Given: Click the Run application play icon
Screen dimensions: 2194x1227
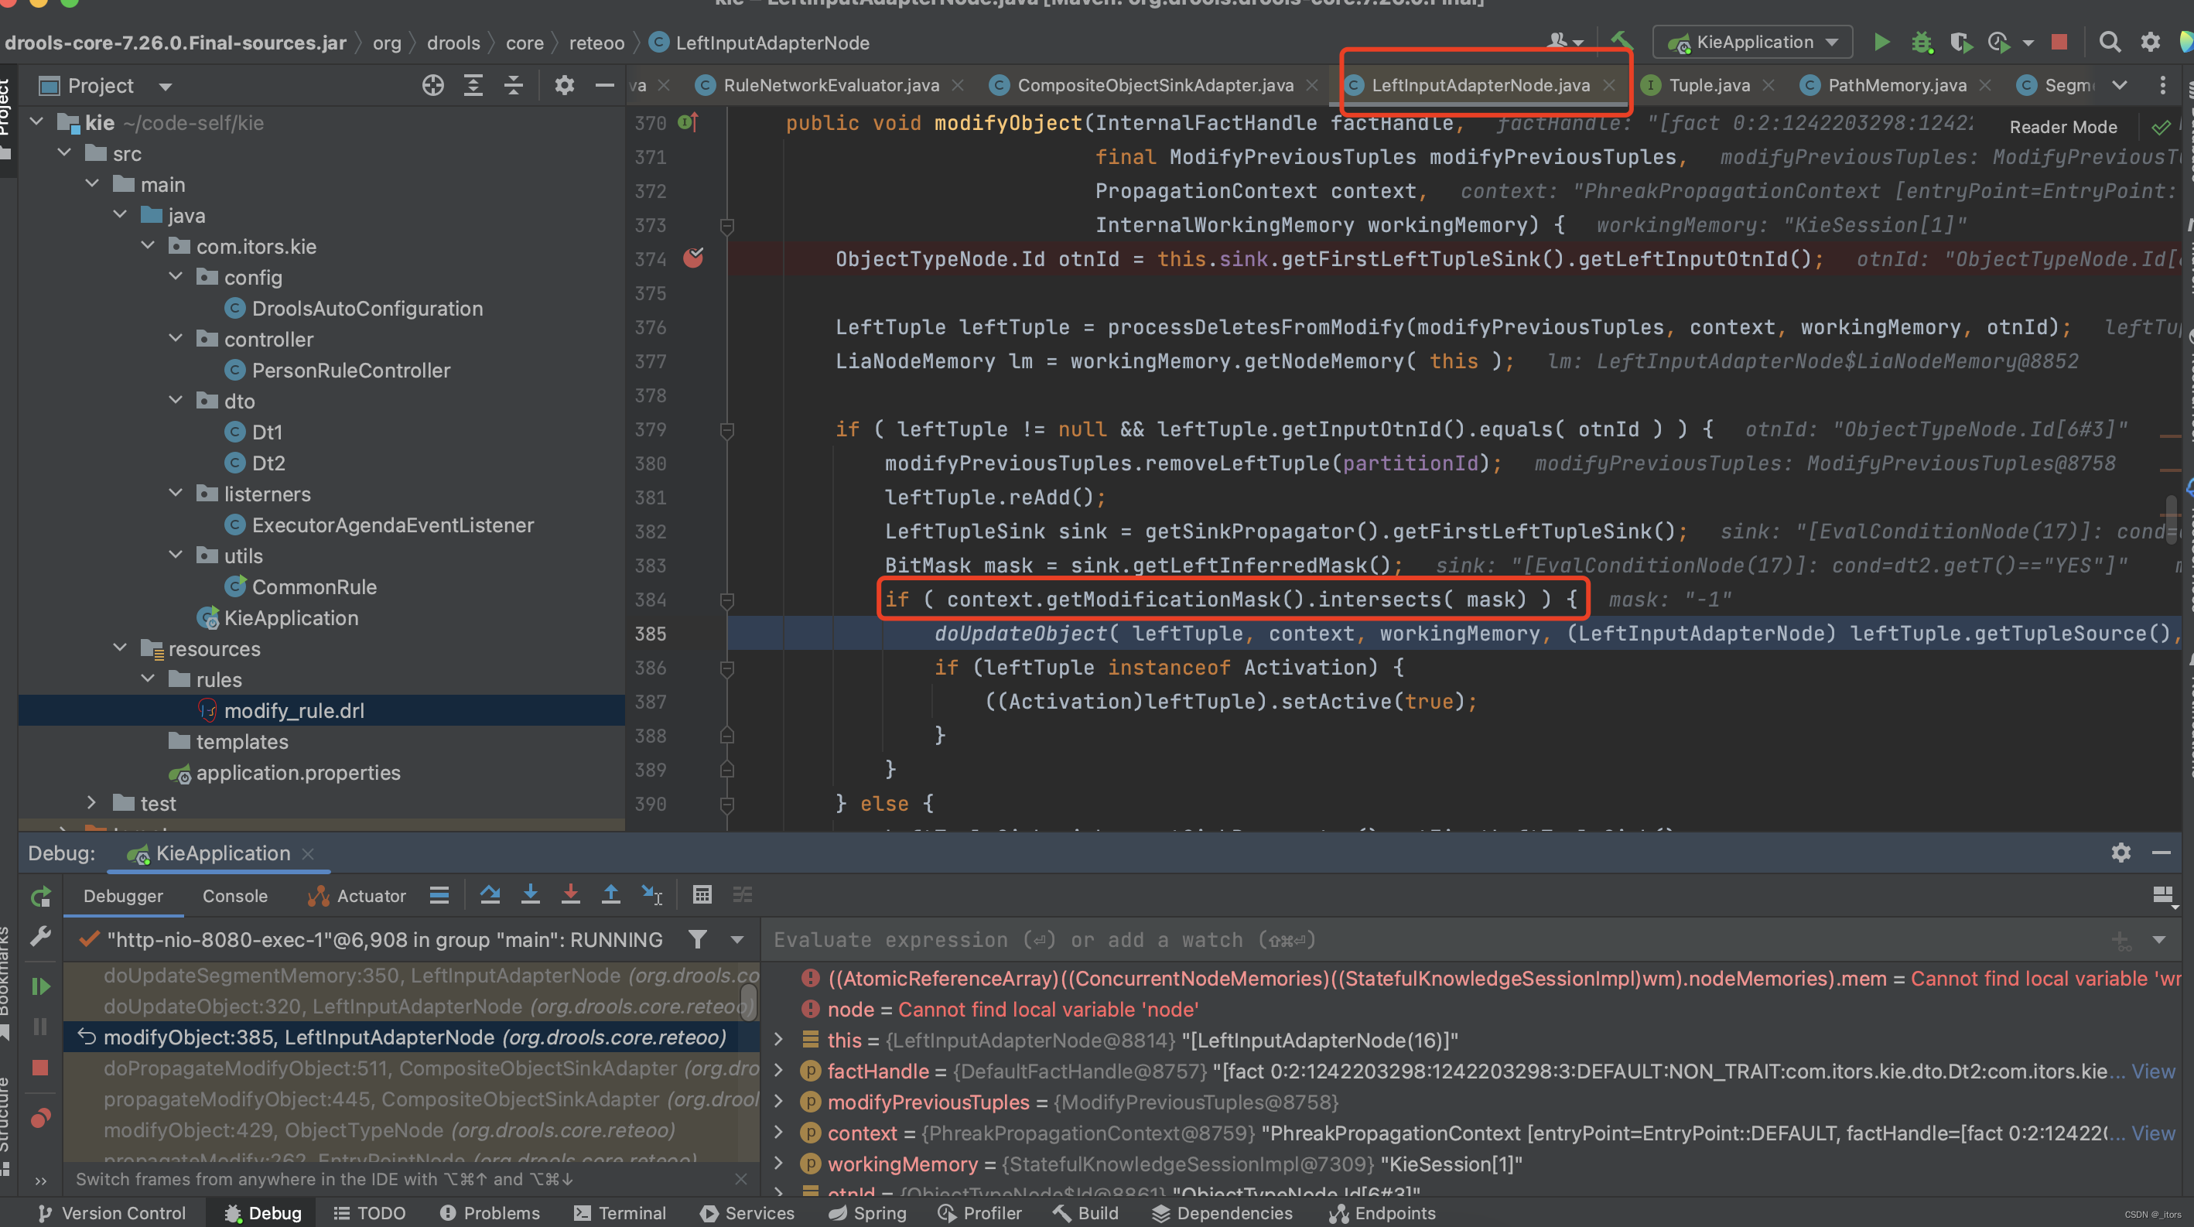Looking at the screenshot, I should (x=1881, y=42).
